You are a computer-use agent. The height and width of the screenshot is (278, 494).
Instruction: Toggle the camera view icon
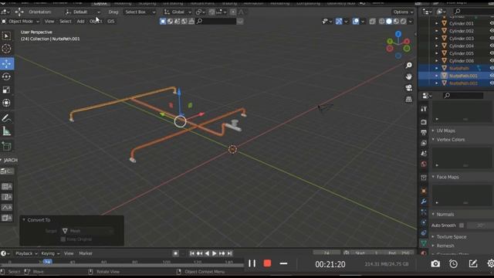pyautogui.click(x=408, y=88)
